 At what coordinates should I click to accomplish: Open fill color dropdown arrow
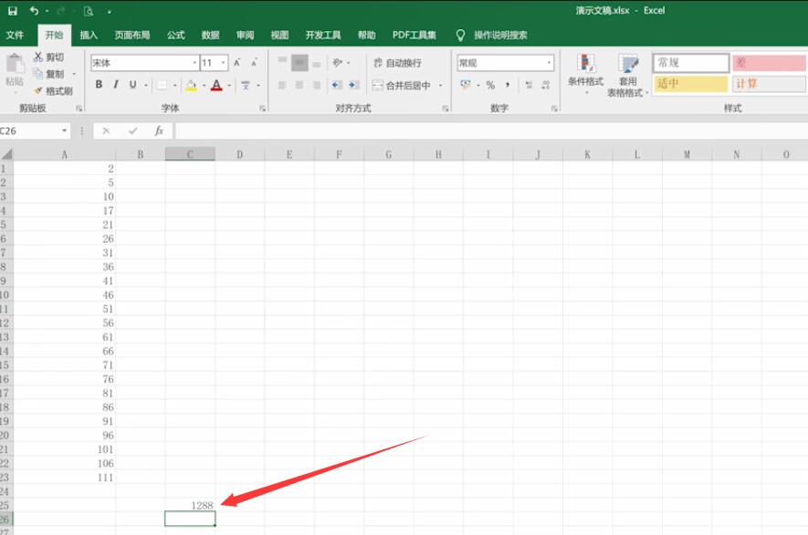pyautogui.click(x=205, y=86)
